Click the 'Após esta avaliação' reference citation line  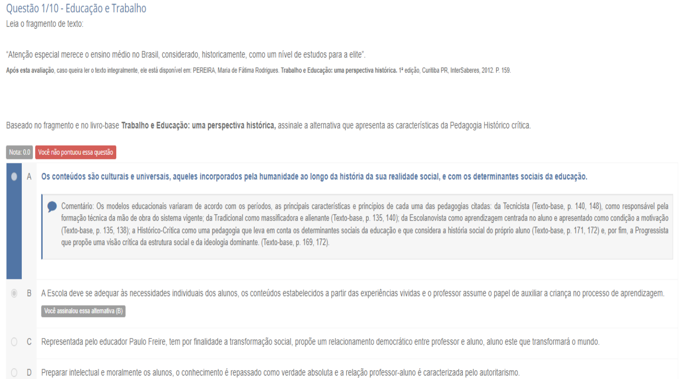(x=258, y=70)
